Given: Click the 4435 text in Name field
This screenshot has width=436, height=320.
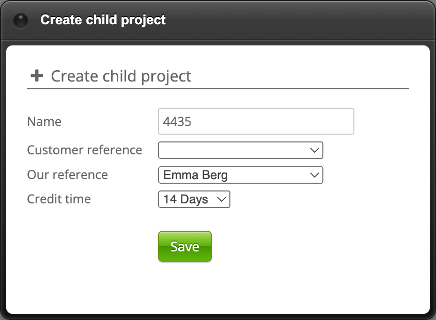Looking at the screenshot, I should pos(177,122).
